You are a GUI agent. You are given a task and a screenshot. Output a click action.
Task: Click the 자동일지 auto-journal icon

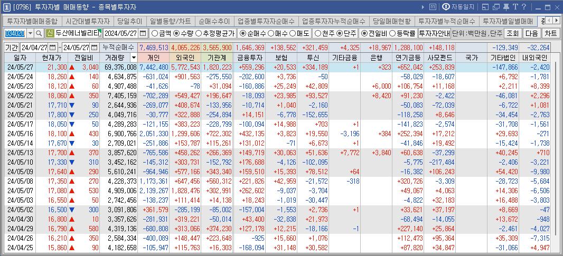coord(446,7)
